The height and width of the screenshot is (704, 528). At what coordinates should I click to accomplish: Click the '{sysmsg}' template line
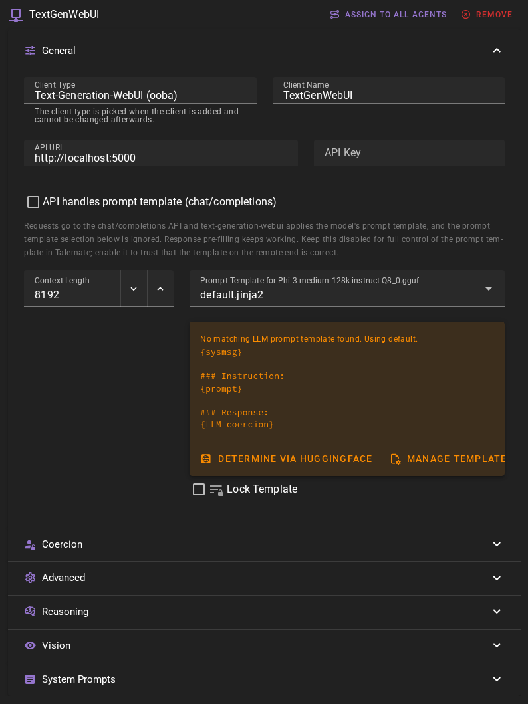[x=221, y=352]
